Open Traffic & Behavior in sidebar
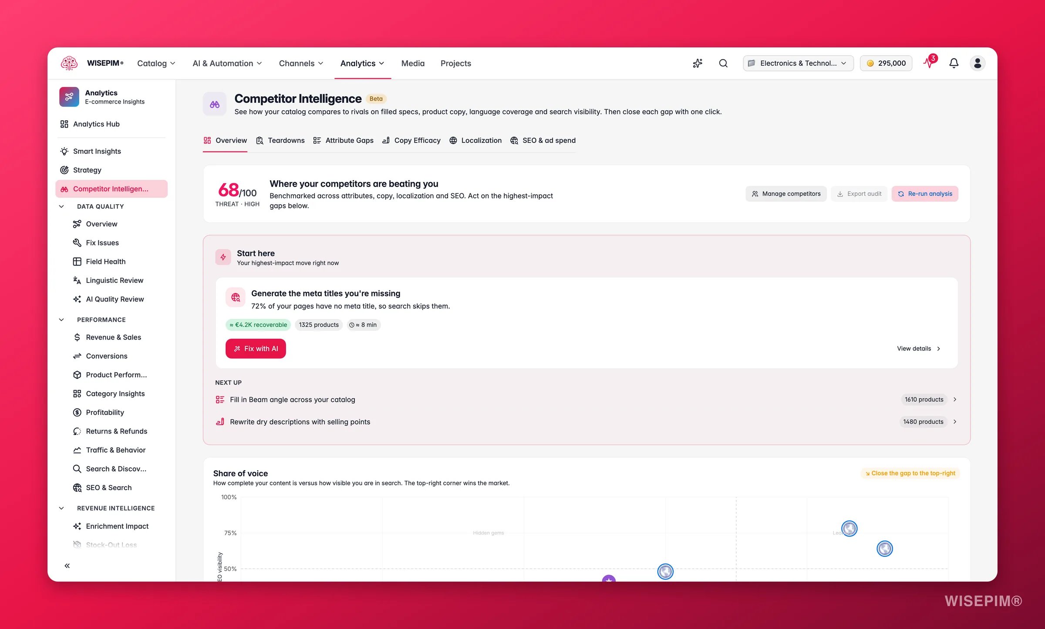Screen dimensions: 1045x629 pyautogui.click(x=118, y=450)
